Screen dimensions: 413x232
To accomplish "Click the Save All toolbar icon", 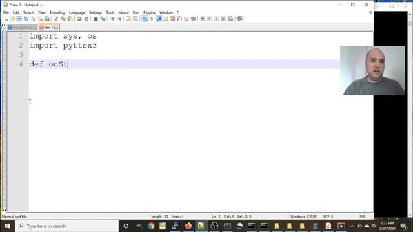I will (x=26, y=19).
